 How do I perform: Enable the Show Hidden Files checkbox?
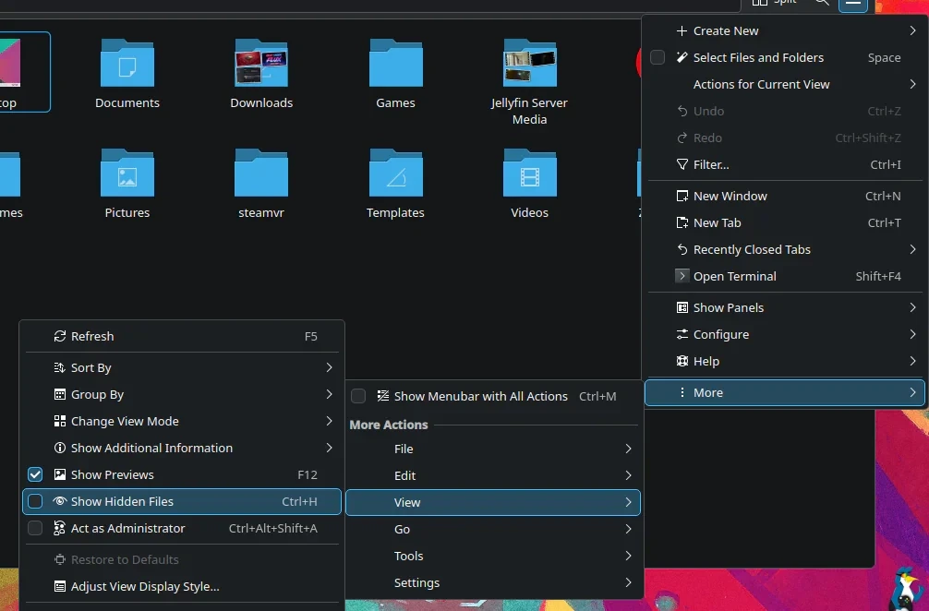click(35, 501)
